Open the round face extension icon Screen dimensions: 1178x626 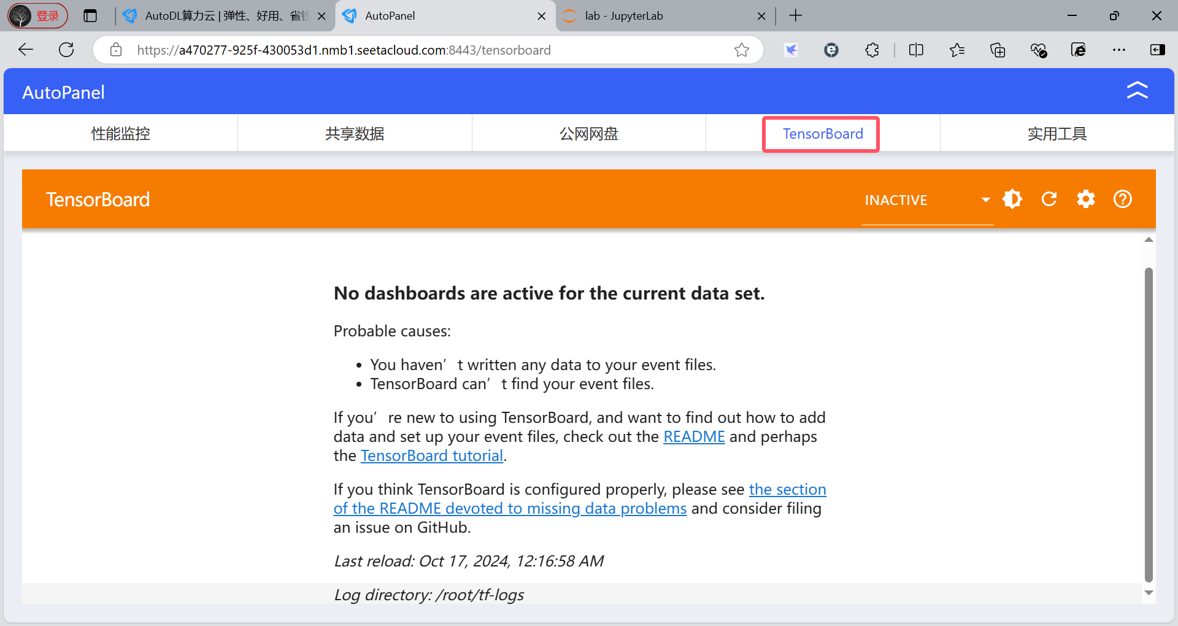pos(831,50)
